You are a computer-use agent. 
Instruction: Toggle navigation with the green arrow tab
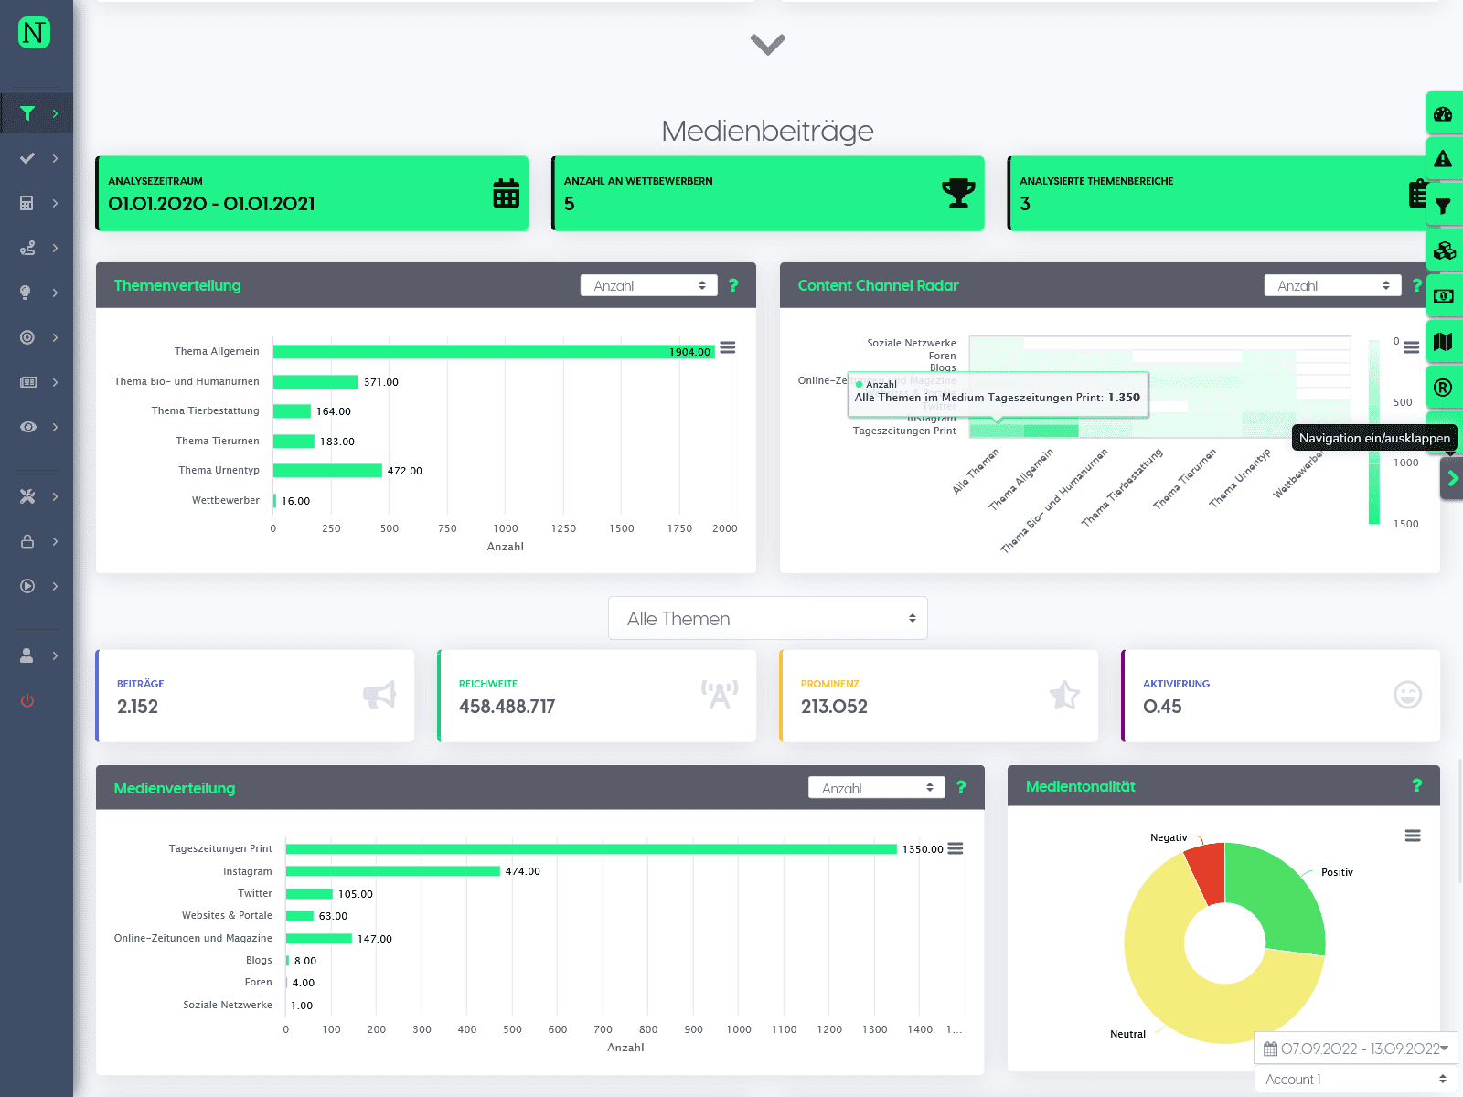1452,478
